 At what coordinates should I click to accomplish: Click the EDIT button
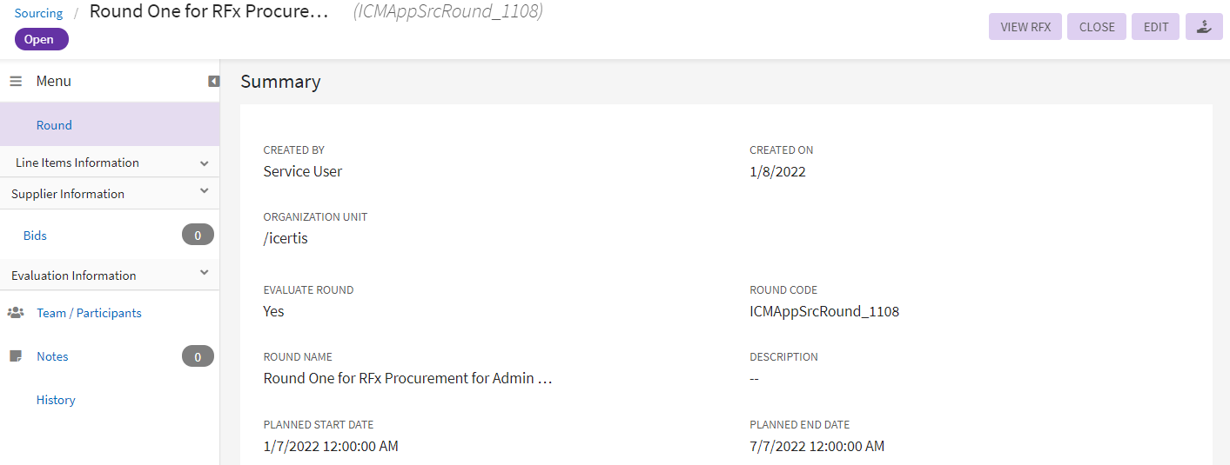pos(1156,26)
